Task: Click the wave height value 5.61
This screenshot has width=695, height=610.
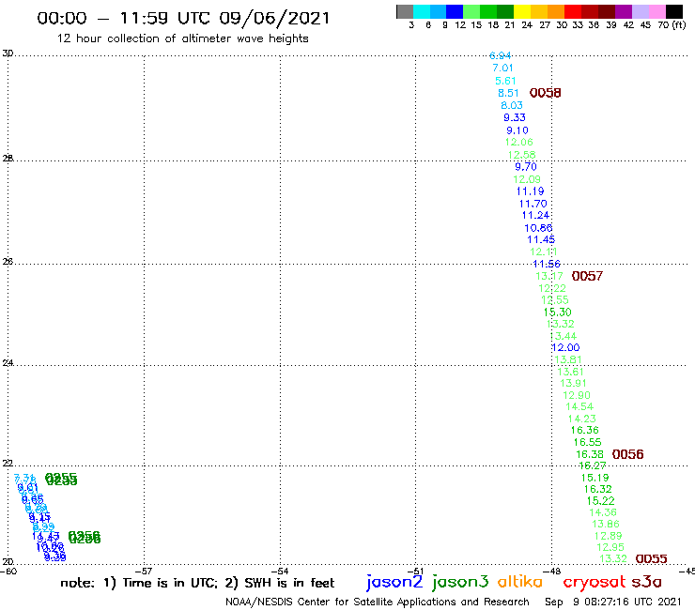Action: click(505, 81)
